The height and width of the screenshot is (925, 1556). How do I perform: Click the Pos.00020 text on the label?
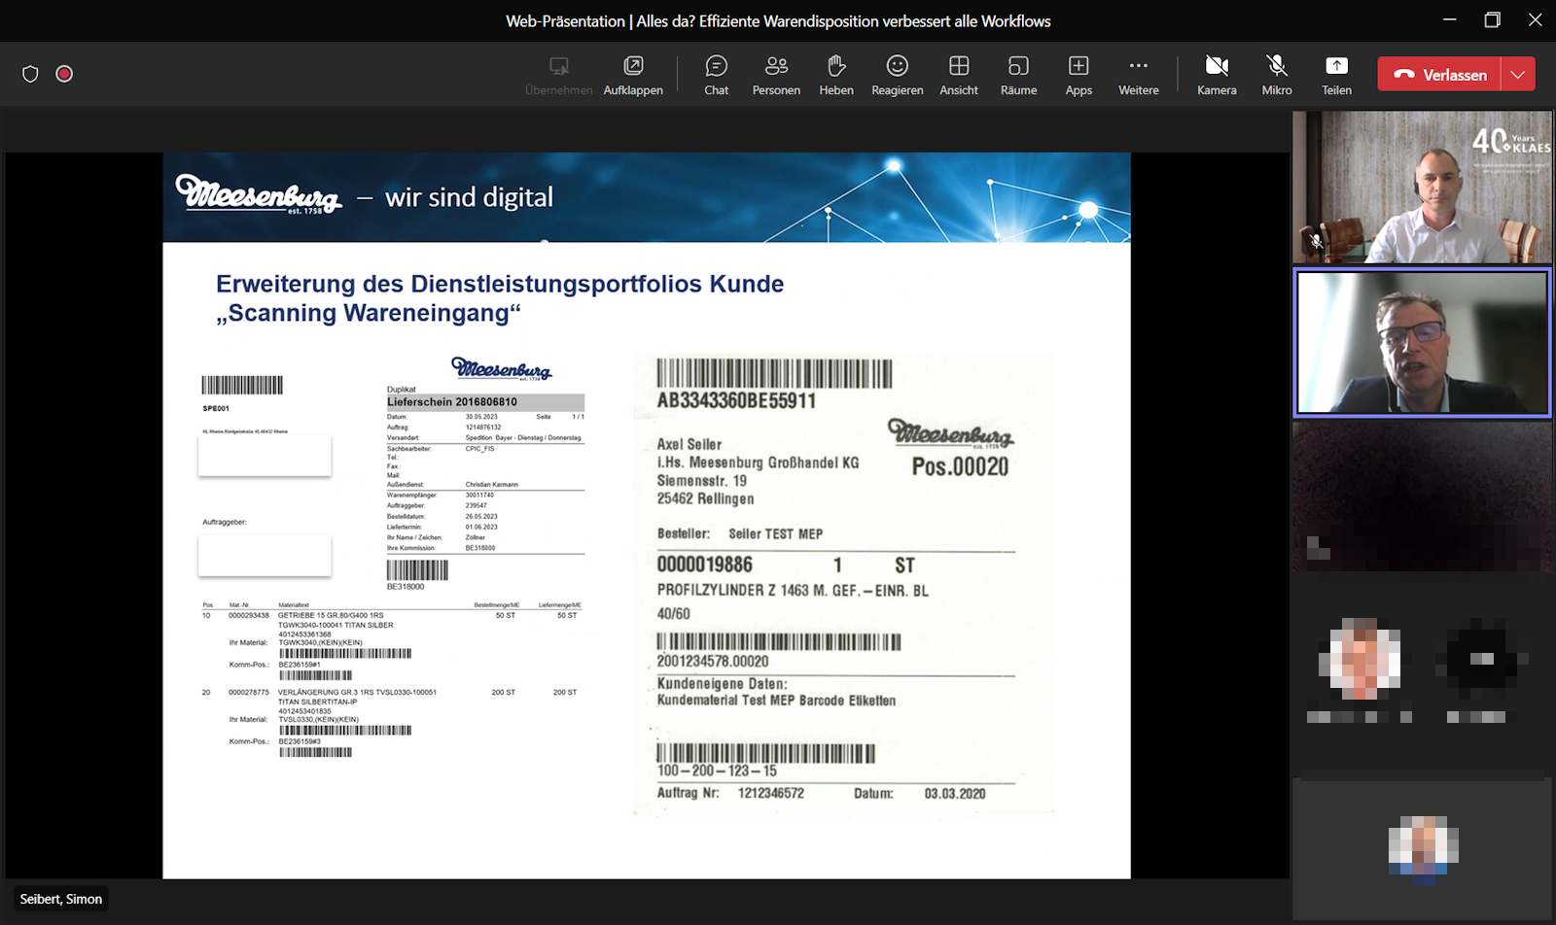[x=960, y=467]
